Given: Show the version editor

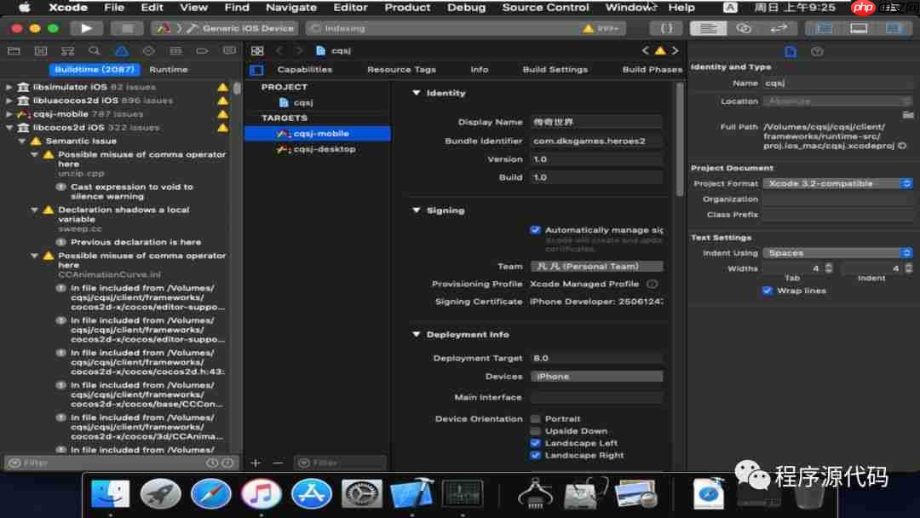Looking at the screenshot, I should tap(779, 28).
